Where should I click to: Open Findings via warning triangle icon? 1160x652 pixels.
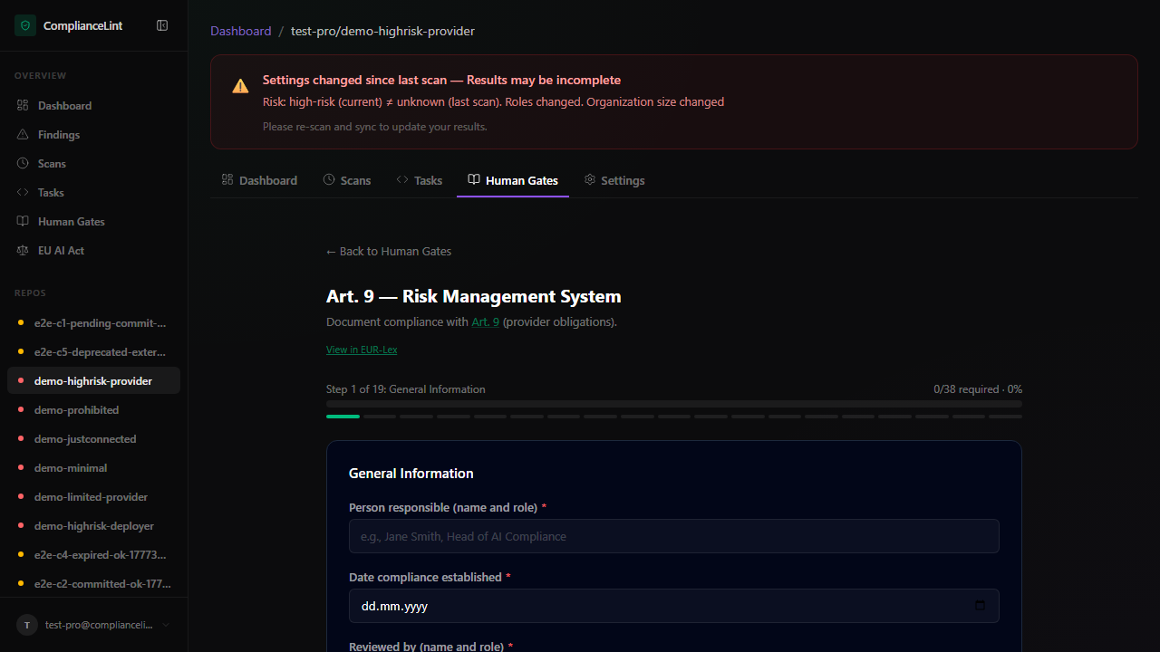pos(23,135)
